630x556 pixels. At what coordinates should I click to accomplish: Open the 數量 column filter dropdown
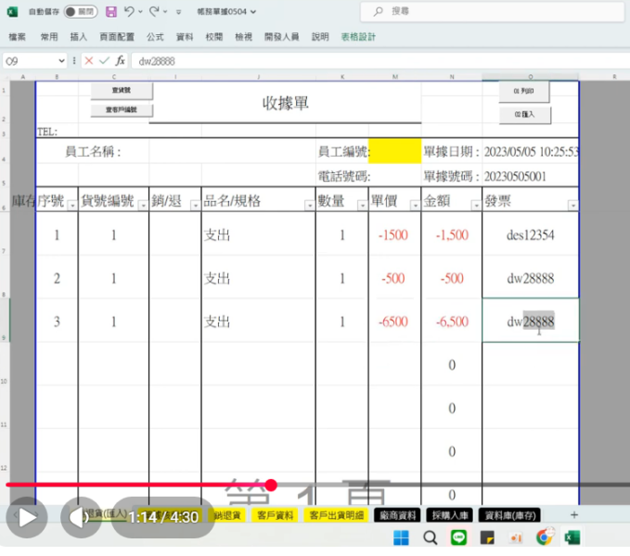(363, 206)
